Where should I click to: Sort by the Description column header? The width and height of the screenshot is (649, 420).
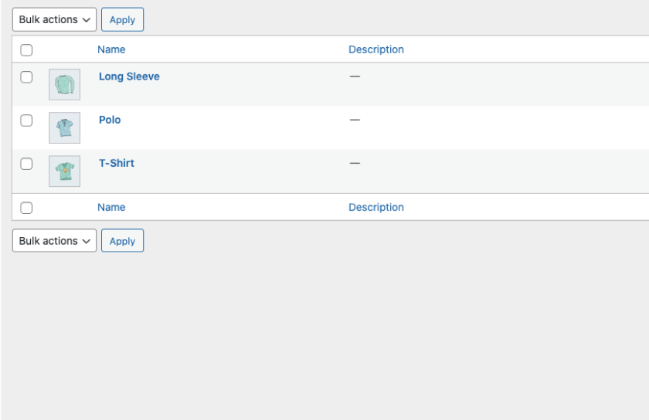pos(376,49)
